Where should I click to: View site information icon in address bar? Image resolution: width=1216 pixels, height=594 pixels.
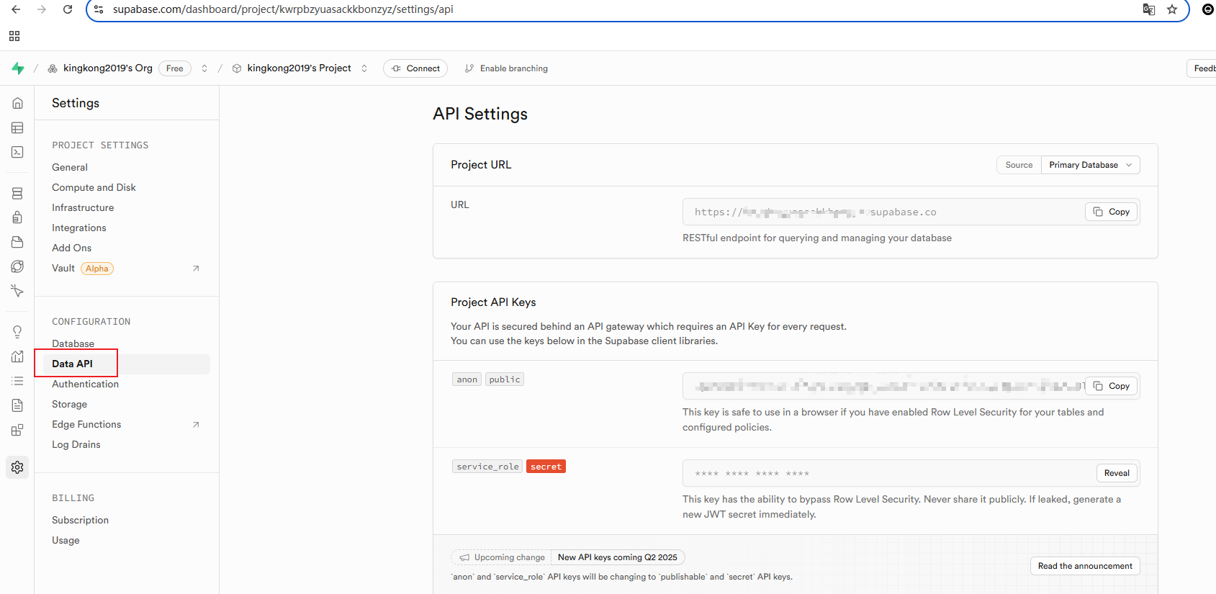pos(99,9)
